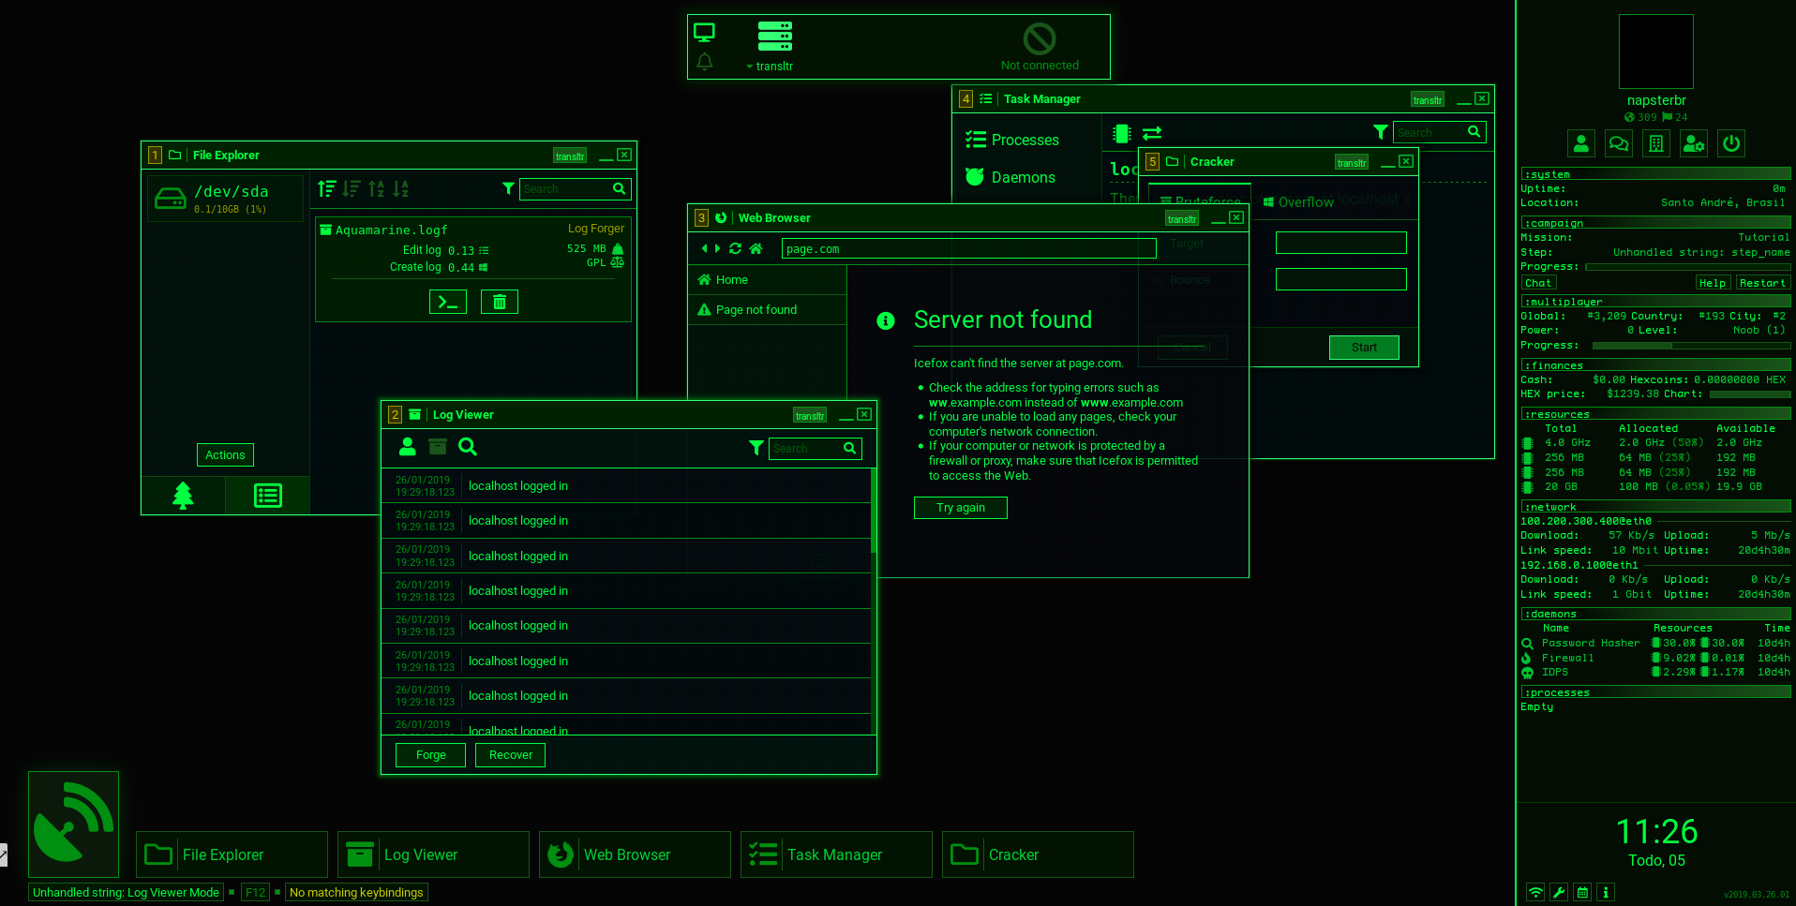This screenshot has height=906, width=1796.
Task: Click the browser reload icon
Action: click(735, 248)
